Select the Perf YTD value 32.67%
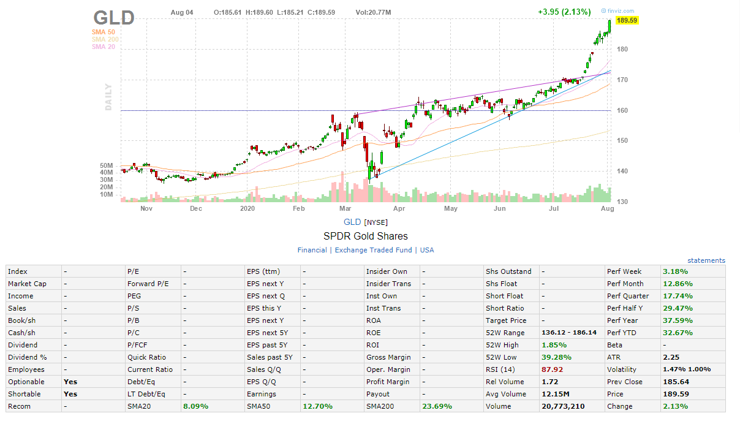This screenshot has width=740, height=424. 678,333
